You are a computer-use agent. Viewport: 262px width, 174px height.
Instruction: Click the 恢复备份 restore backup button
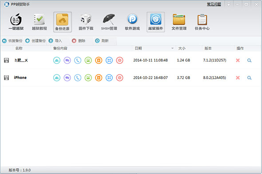[x=12, y=41]
